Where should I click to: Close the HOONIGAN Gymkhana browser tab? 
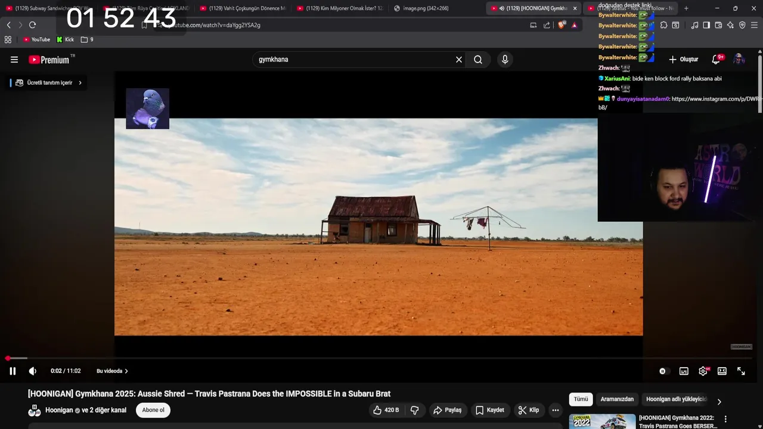click(575, 8)
